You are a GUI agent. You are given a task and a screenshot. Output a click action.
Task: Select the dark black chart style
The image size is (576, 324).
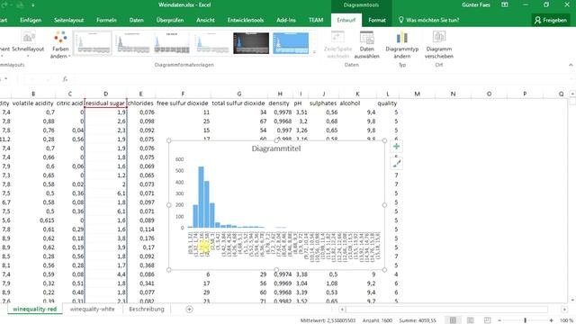251,43
